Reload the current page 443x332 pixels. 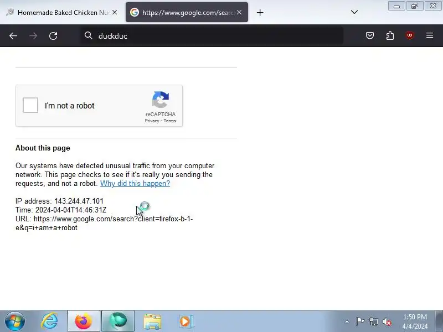[x=53, y=36]
